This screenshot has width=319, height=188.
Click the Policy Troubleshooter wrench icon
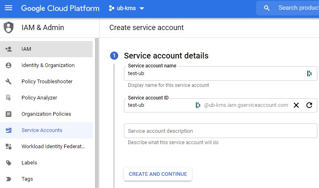[9, 82]
